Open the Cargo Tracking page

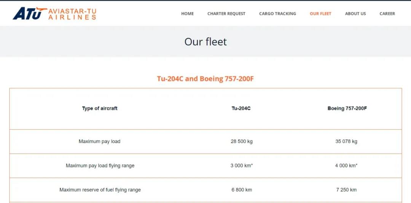pyautogui.click(x=277, y=14)
